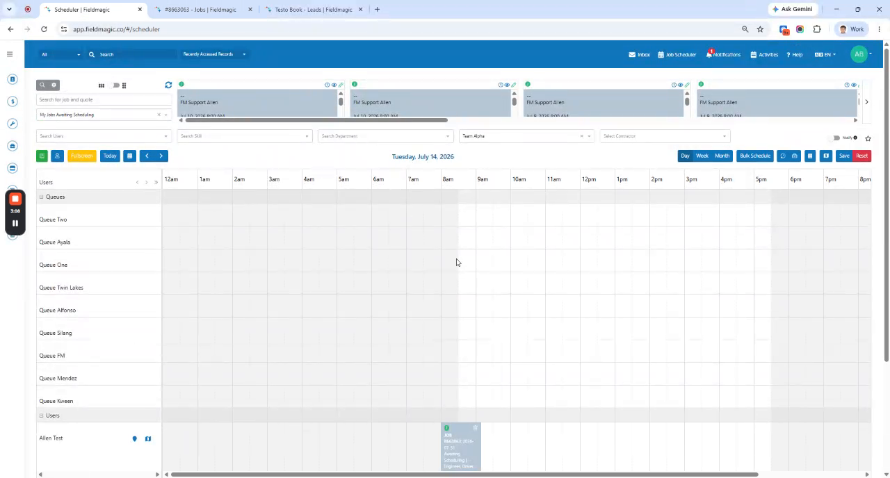Open the All module filter dropdown
Screen dimensions: 890x478
click(60, 54)
